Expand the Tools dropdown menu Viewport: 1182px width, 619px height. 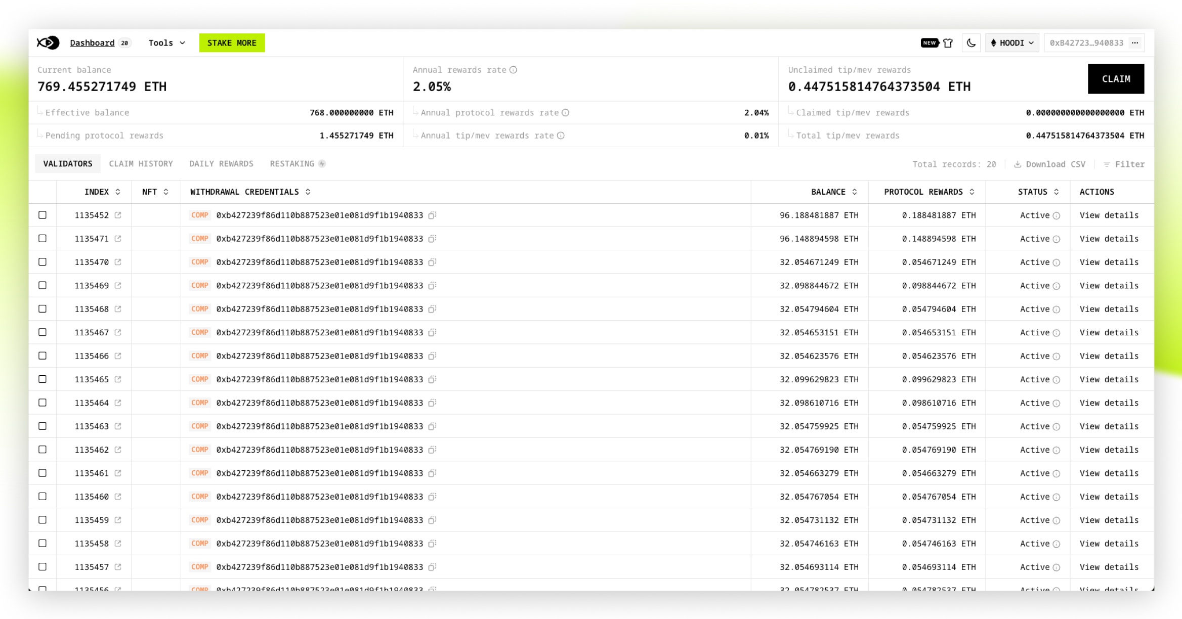pyautogui.click(x=166, y=43)
